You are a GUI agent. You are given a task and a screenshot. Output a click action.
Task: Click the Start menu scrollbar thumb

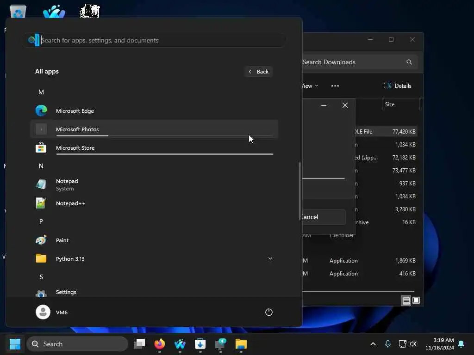click(300, 191)
